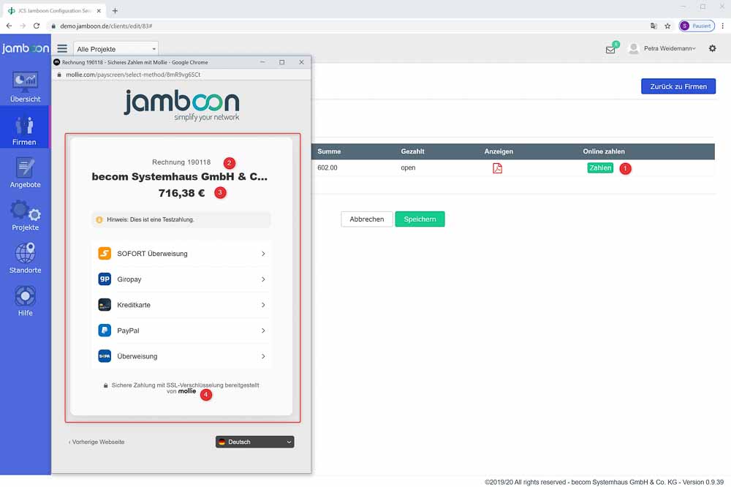731x487 pixels.
Task: Bookmark this page with the star icon
Action: pos(667,26)
